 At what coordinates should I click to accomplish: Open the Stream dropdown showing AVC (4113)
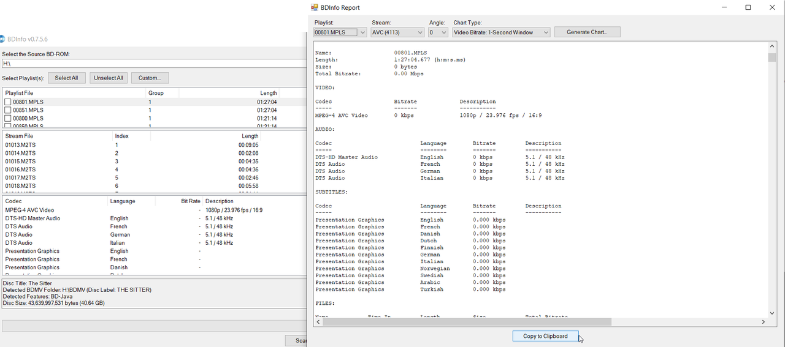[397, 32]
